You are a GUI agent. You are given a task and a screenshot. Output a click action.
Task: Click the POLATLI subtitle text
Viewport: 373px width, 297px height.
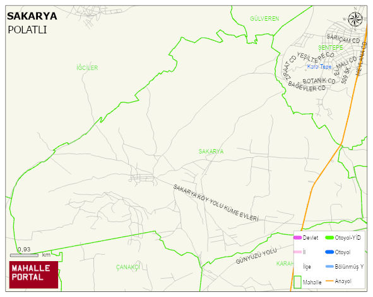pos(27,30)
